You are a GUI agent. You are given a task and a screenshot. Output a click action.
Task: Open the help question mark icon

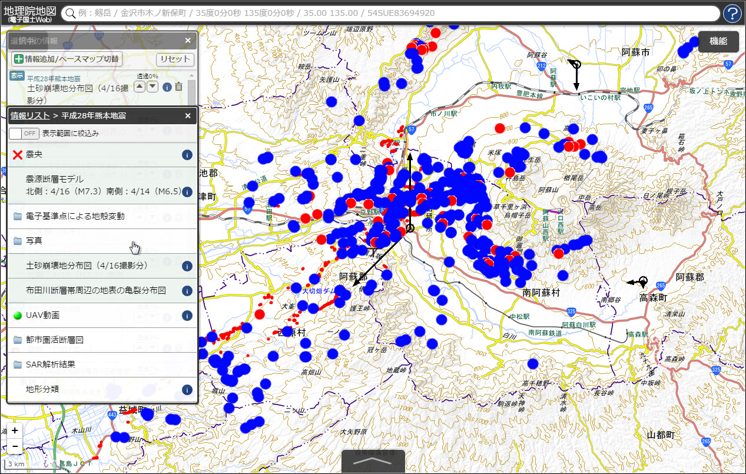click(732, 13)
